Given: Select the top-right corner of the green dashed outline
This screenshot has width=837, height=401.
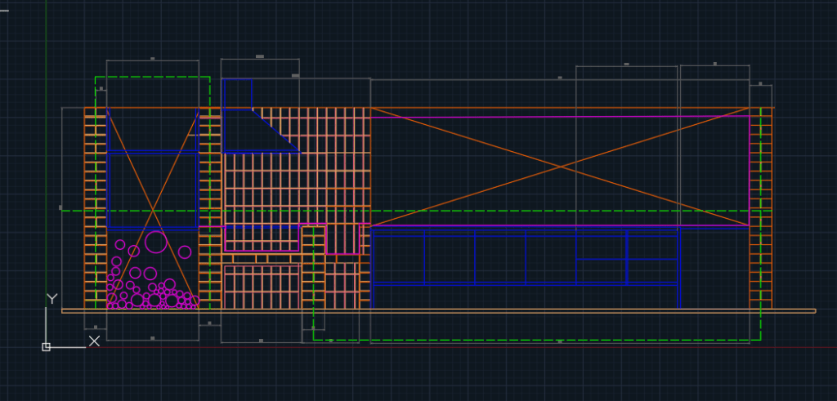Looking at the screenshot, I should [210, 78].
